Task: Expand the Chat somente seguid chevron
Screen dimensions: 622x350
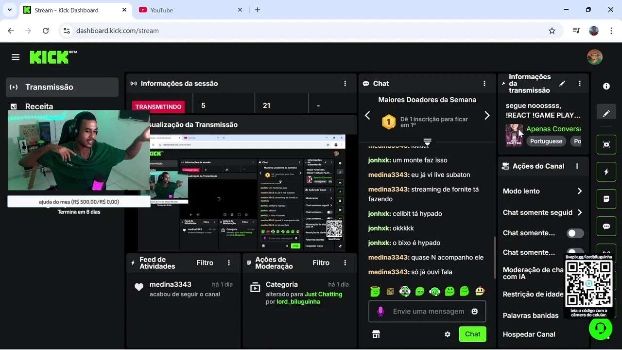Action: [x=579, y=212]
